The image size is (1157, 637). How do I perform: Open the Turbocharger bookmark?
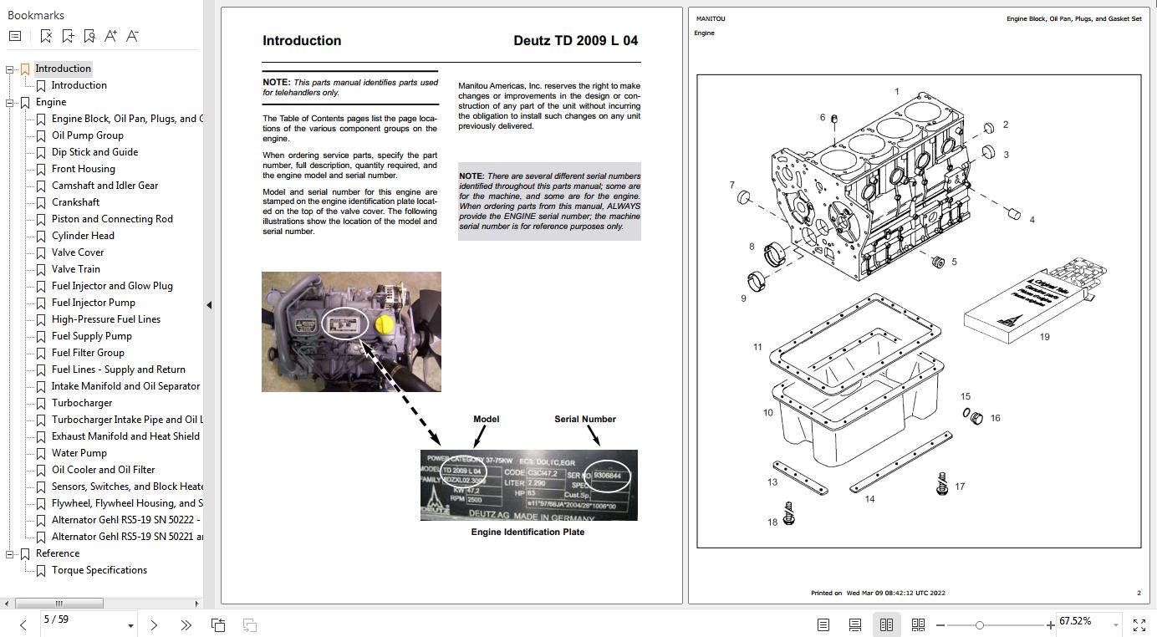[81, 403]
